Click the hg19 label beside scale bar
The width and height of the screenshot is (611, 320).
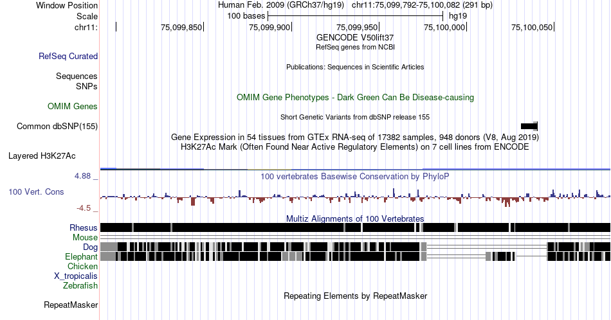pos(458,16)
